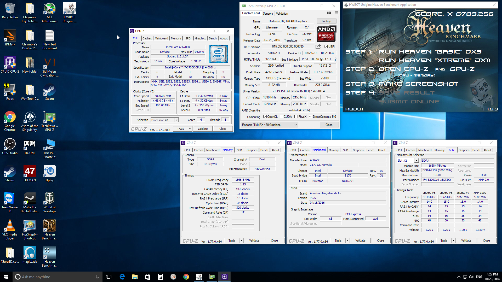Open OBS Studio desktop shortcut
502x282 pixels.
pyautogui.click(x=10, y=146)
